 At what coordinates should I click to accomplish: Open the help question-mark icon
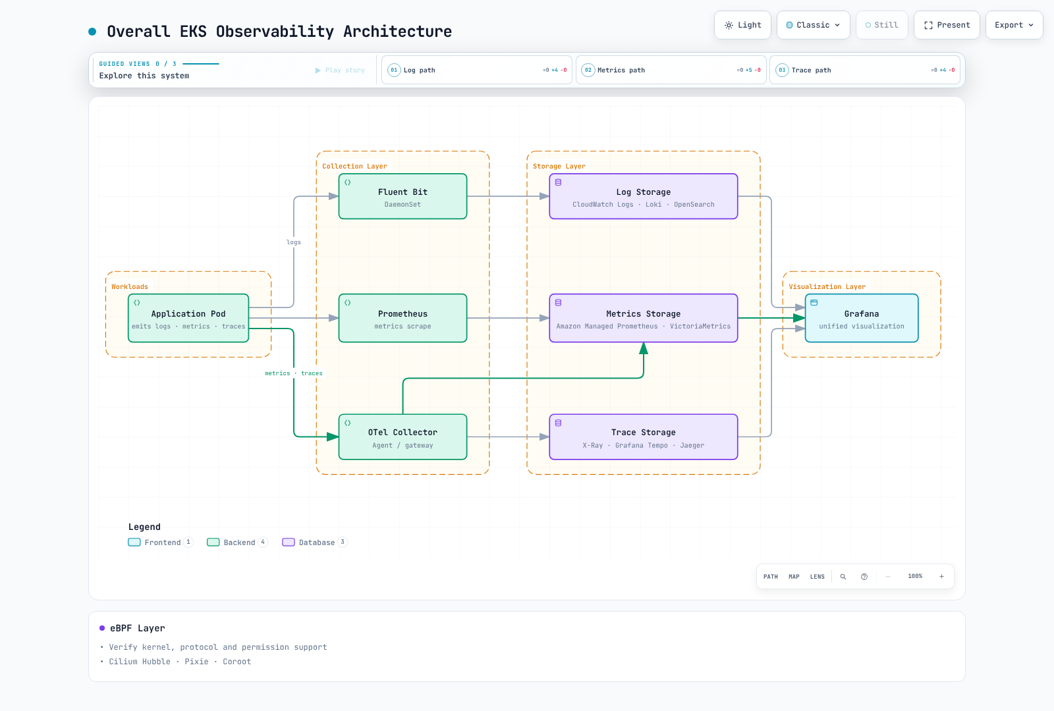click(x=864, y=577)
